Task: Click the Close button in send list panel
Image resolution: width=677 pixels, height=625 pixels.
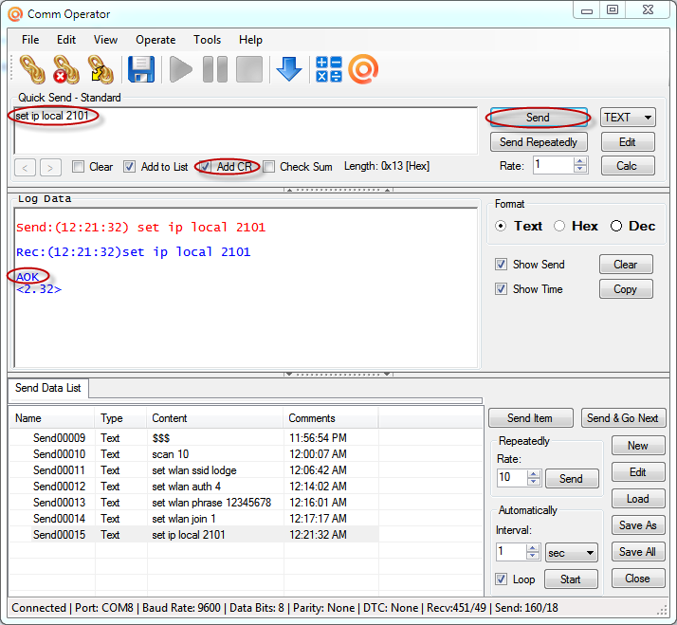Action: click(638, 579)
